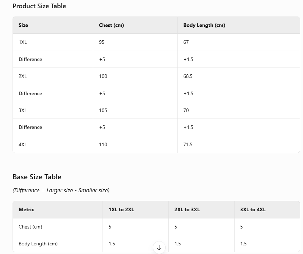The width and height of the screenshot is (303, 254).
Task: Click the "1XL to 2XL" column header
Action: click(x=121, y=209)
